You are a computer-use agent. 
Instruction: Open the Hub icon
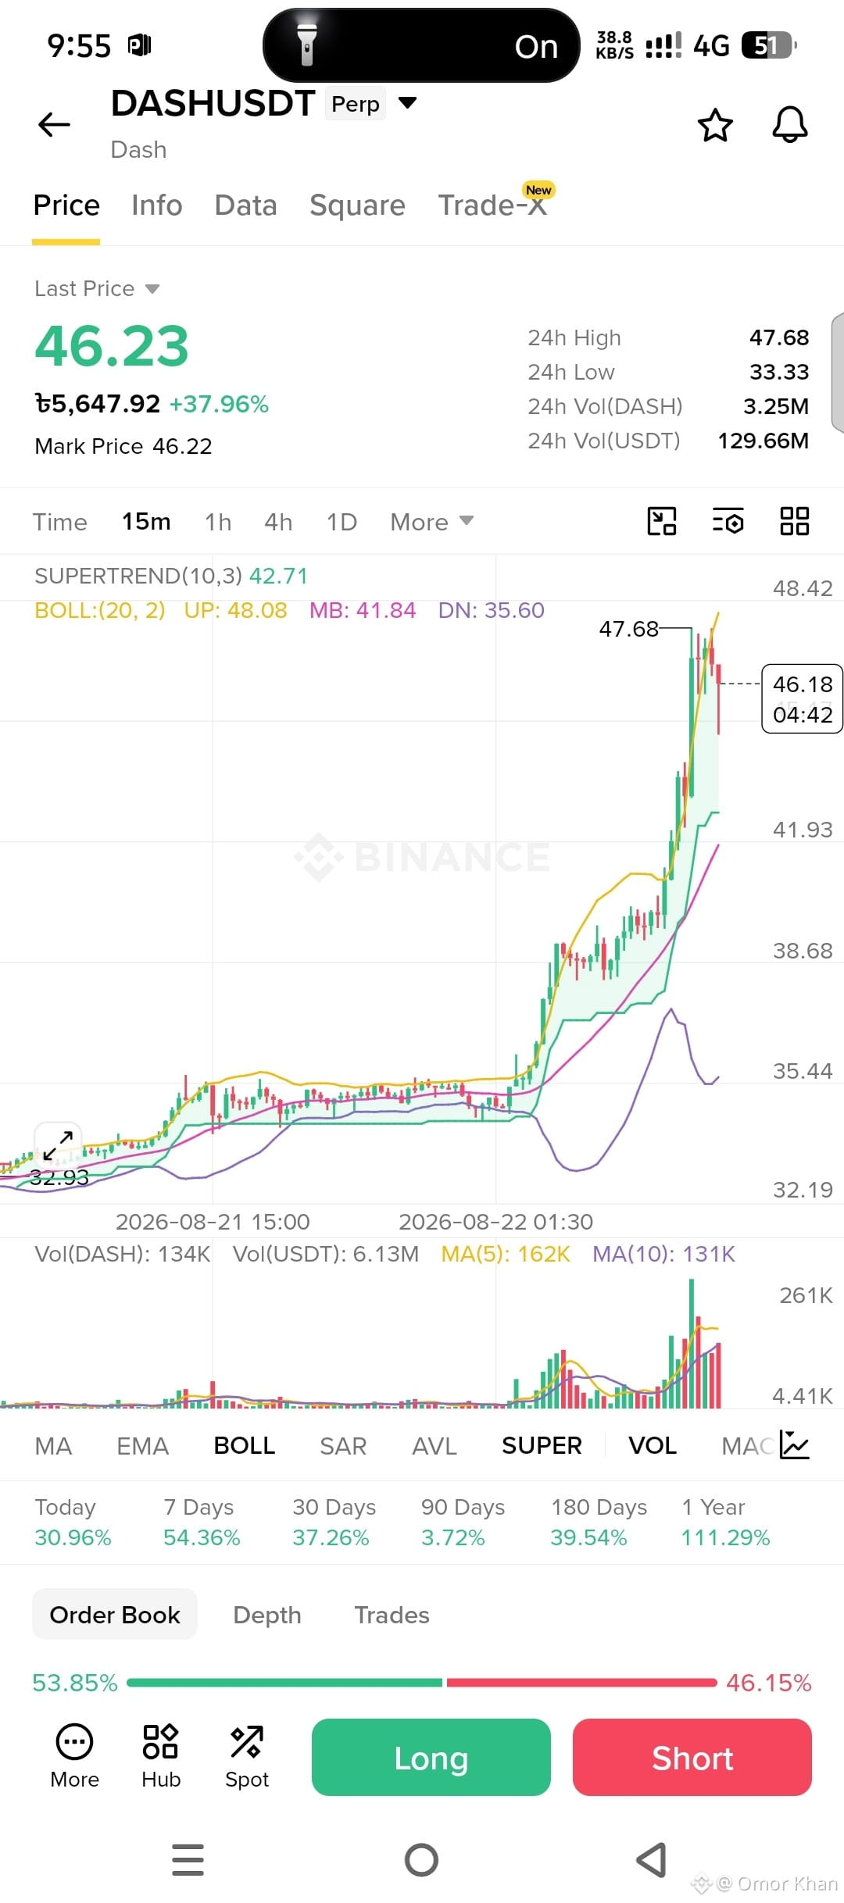161,1757
